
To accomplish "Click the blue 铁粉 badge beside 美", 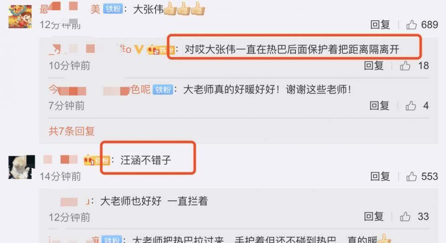I will pos(113,9).
